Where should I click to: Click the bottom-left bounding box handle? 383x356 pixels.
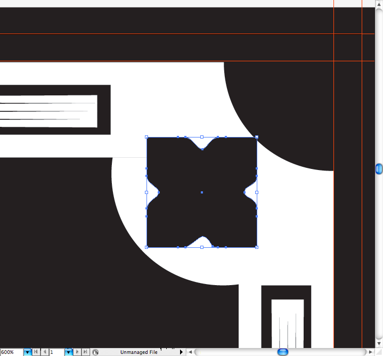(x=146, y=247)
